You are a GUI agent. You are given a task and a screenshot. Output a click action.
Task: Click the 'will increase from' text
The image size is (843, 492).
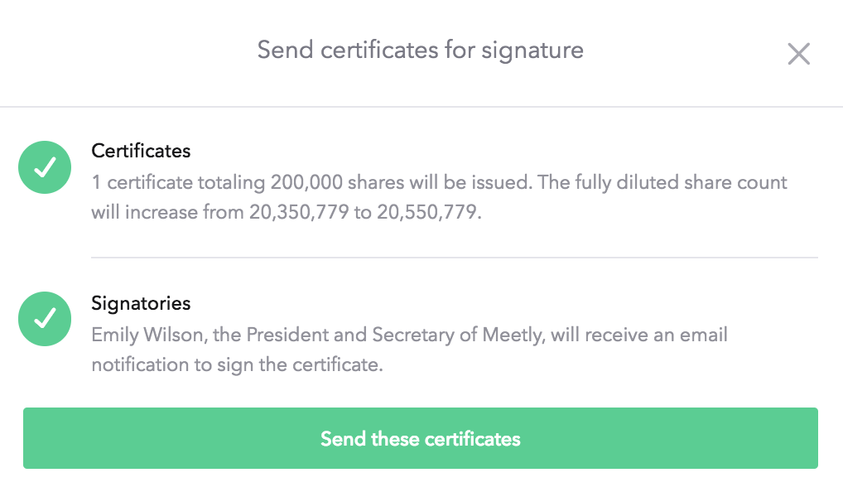pyautogui.click(x=167, y=212)
